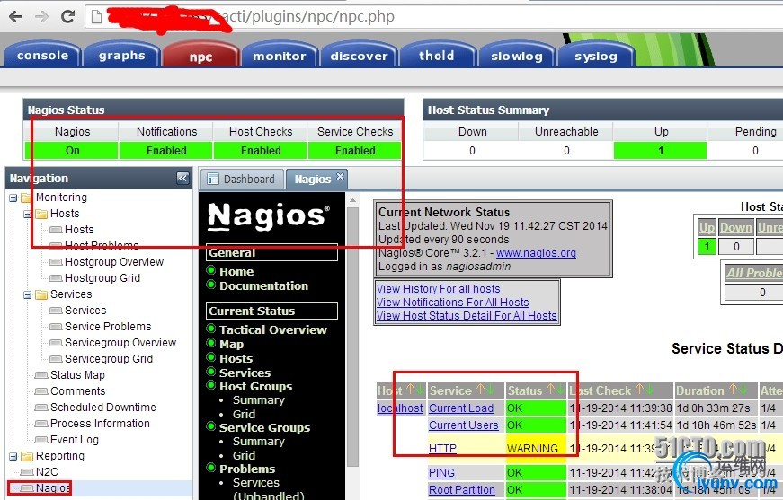
Task: Sort Duration column ascending arrow
Action: 733,390
